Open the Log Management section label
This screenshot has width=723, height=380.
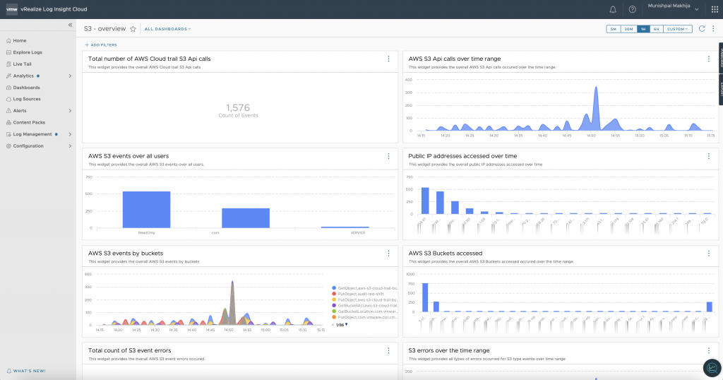(32, 135)
